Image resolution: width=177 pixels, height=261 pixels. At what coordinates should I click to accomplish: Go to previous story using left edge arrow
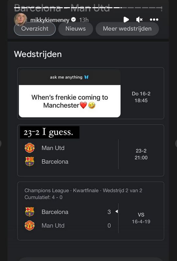point(1,143)
